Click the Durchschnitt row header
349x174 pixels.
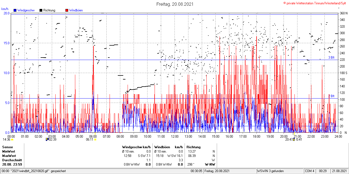click(x=11, y=160)
